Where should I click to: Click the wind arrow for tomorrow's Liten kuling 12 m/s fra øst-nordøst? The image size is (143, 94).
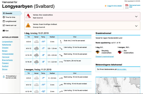(x=61, y=91)
